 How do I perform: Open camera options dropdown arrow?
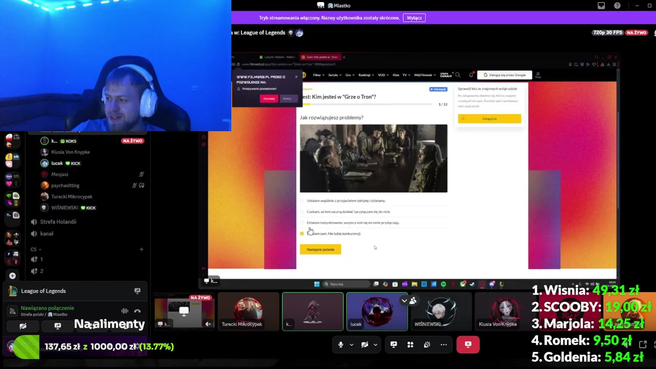coord(376,345)
